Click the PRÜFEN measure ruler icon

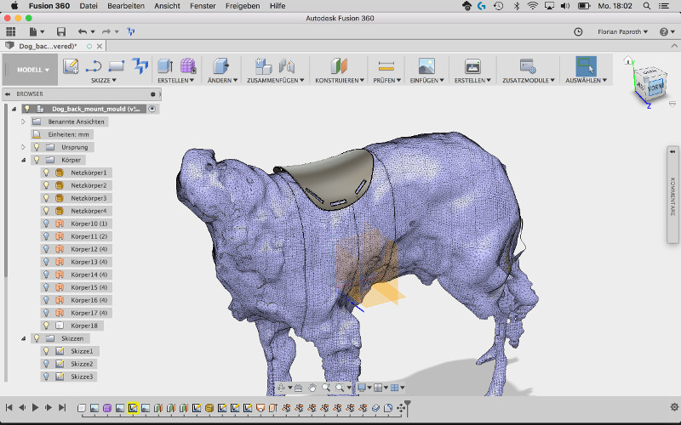click(x=386, y=65)
